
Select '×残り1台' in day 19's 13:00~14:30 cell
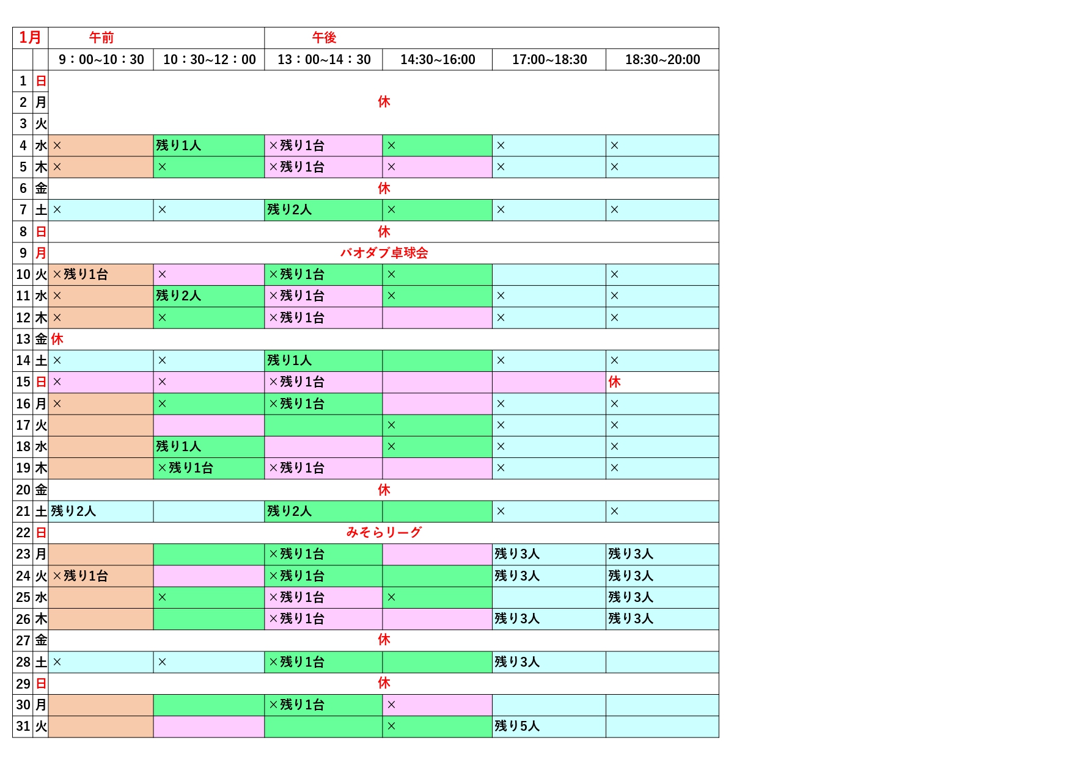click(296, 468)
